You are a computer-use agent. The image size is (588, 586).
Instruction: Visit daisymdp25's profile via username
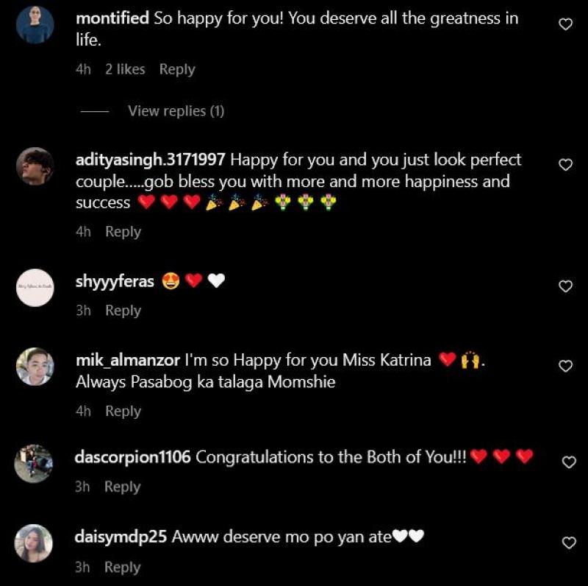(121, 537)
